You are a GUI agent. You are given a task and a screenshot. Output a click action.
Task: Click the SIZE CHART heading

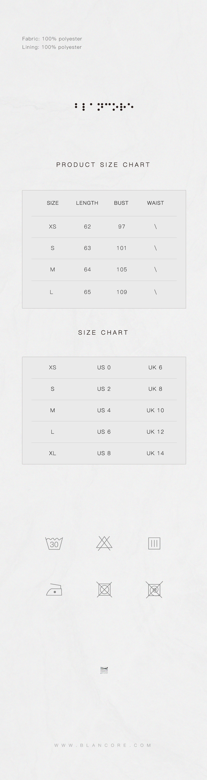[103, 332]
